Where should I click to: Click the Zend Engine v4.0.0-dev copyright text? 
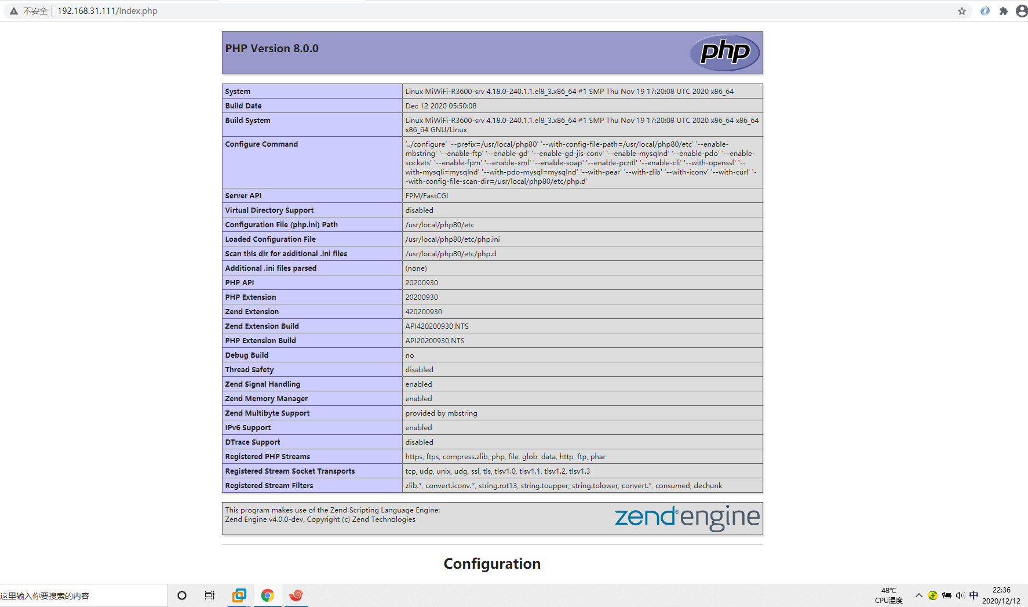[320, 519]
